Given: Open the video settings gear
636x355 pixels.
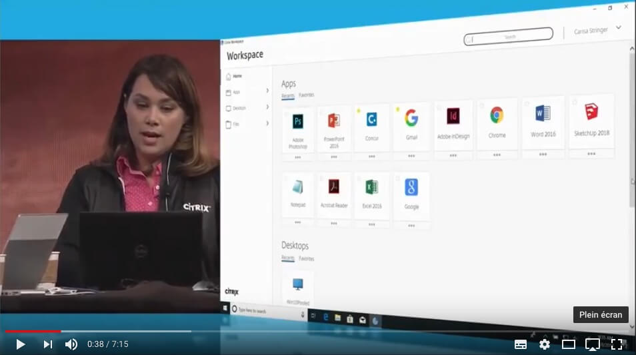Looking at the screenshot, I should coord(545,344).
